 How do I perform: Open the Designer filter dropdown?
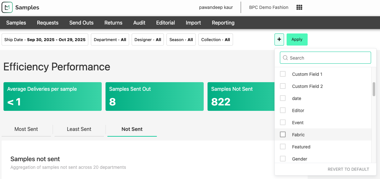click(148, 40)
